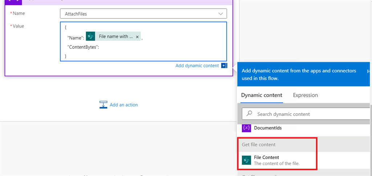The width and height of the screenshot is (372, 176).
Task: Select the File name with… dynamic token
Action: click(115, 37)
